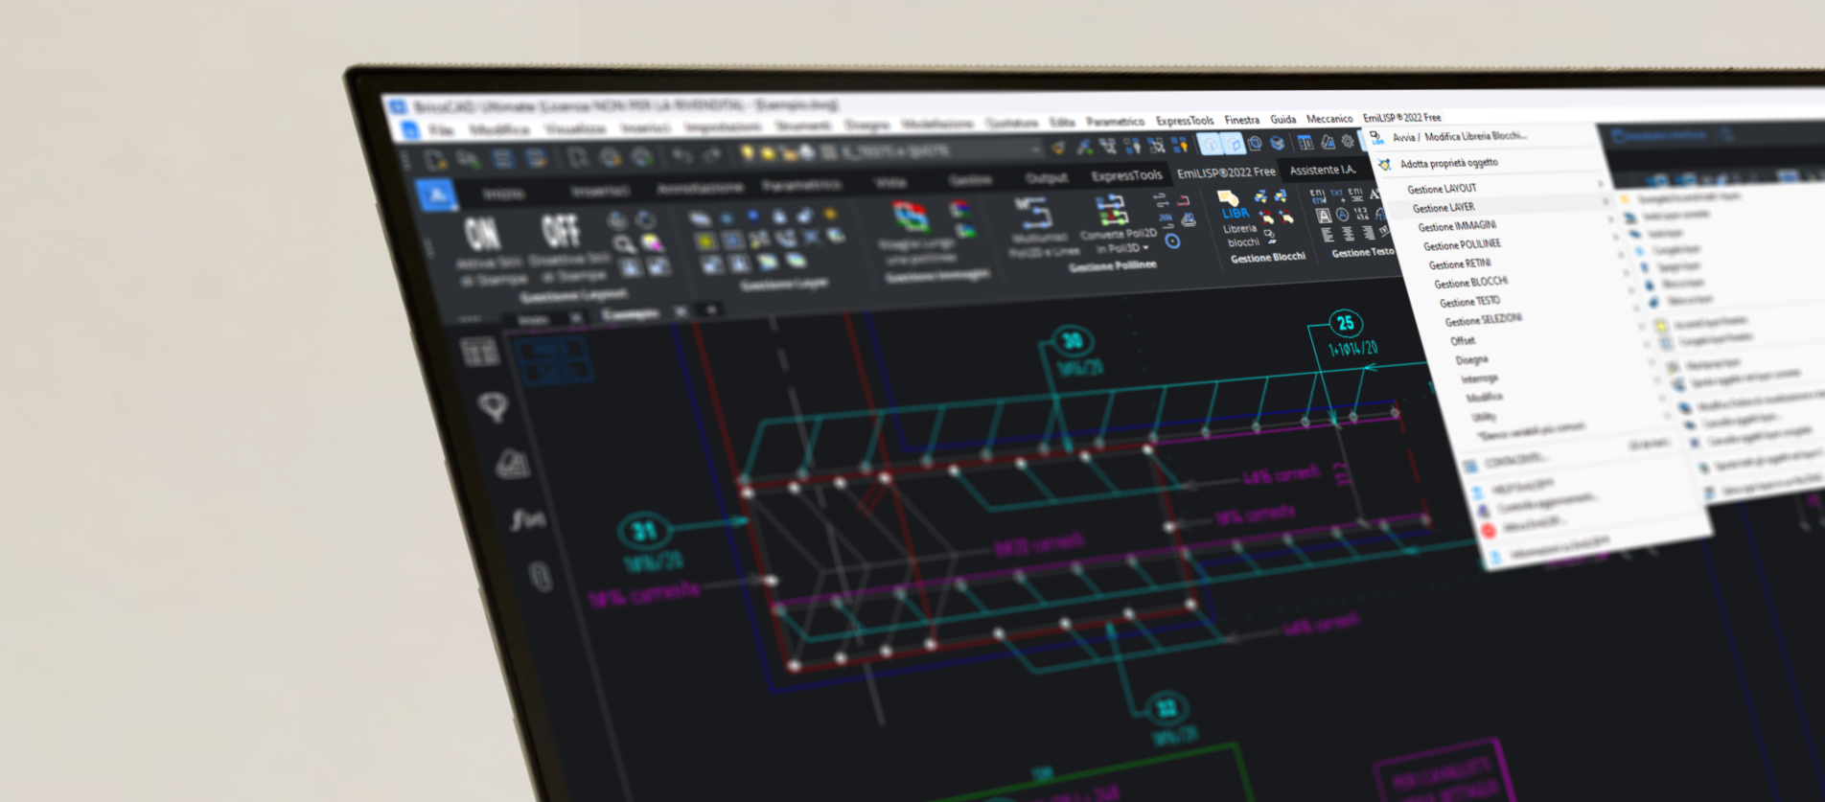Toggle the layer lock icon in layer box
Viewport: 1825px width, 802px height.
(x=790, y=152)
